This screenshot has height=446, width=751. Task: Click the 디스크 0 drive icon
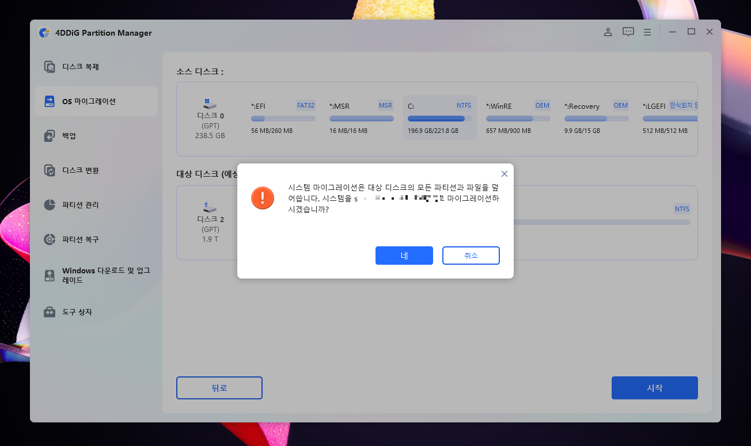coord(210,104)
